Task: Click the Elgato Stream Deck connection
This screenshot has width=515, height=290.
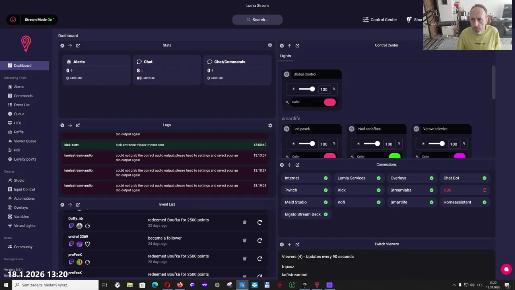Action: (x=305, y=214)
